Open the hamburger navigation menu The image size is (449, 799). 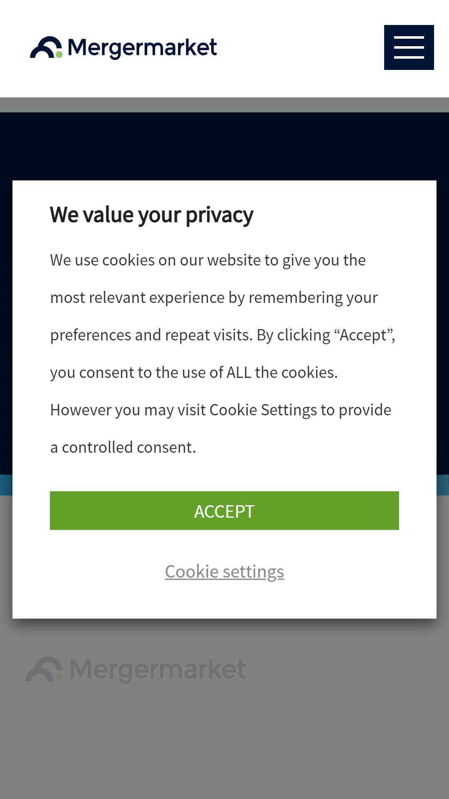(x=409, y=47)
